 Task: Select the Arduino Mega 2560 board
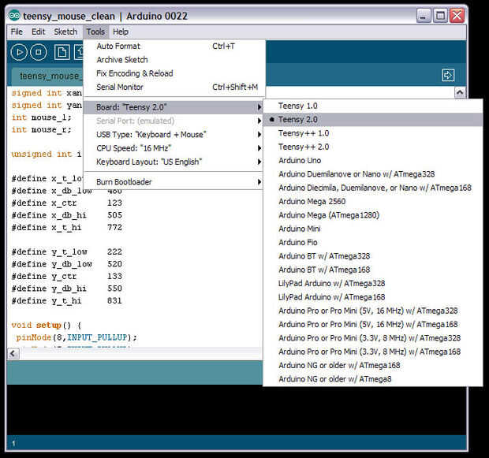(373, 202)
